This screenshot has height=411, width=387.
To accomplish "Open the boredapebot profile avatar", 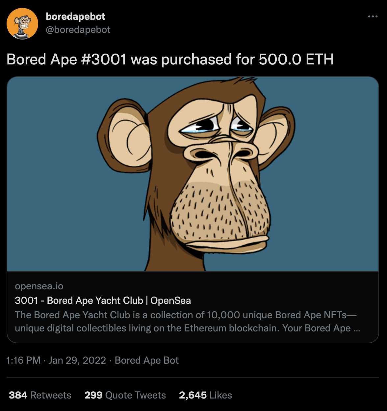I will 22,24.
